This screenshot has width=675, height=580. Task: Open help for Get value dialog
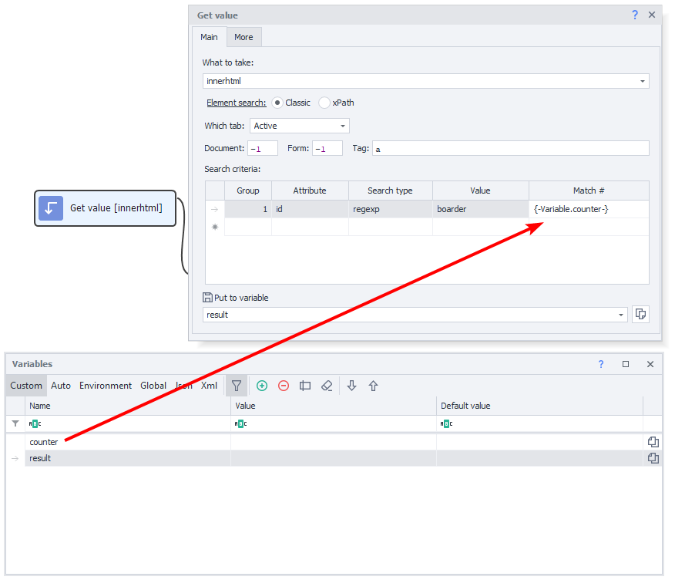tap(635, 15)
